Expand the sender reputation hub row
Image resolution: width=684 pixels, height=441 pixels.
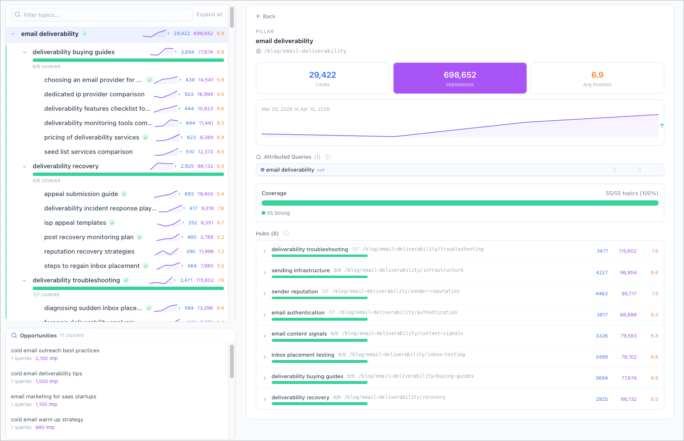(264, 291)
